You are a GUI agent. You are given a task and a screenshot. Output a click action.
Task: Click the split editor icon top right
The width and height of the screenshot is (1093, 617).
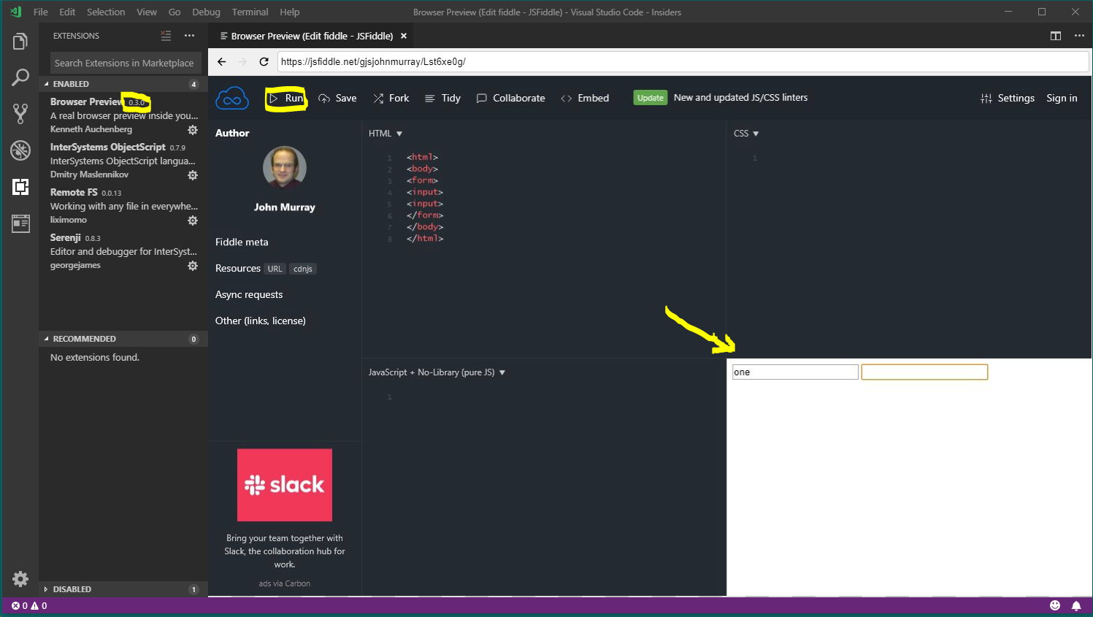coord(1055,35)
